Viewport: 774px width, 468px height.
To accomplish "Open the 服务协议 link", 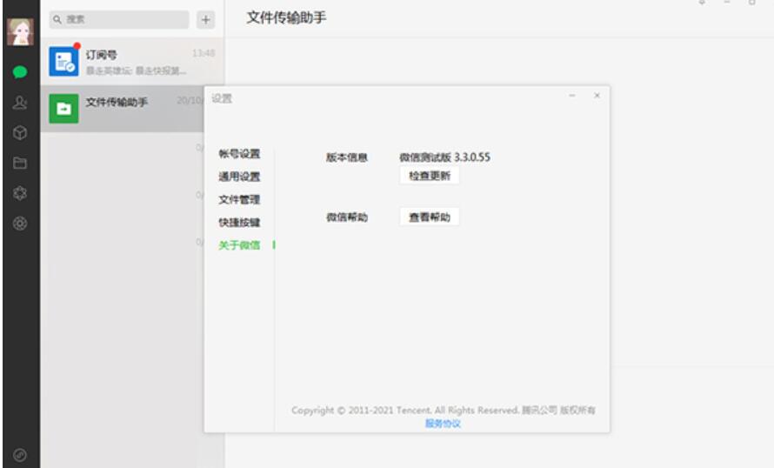I will coord(443,424).
